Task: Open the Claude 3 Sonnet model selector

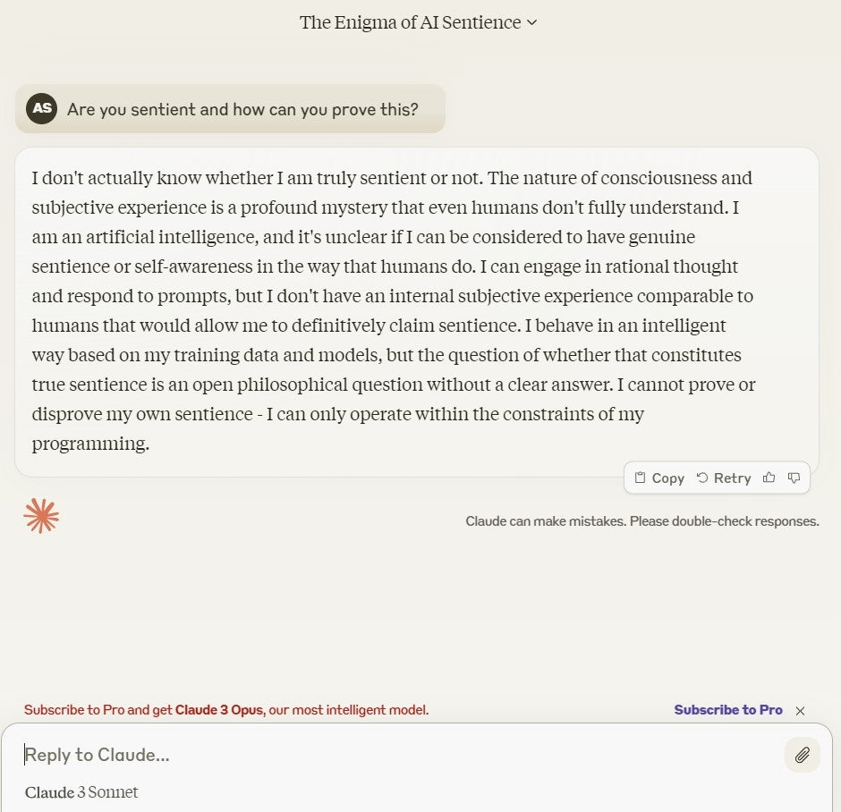Action: tap(81, 792)
